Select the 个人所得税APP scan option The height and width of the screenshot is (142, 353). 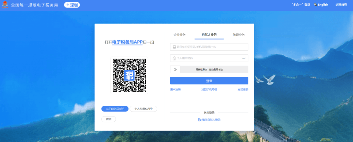[143, 109]
